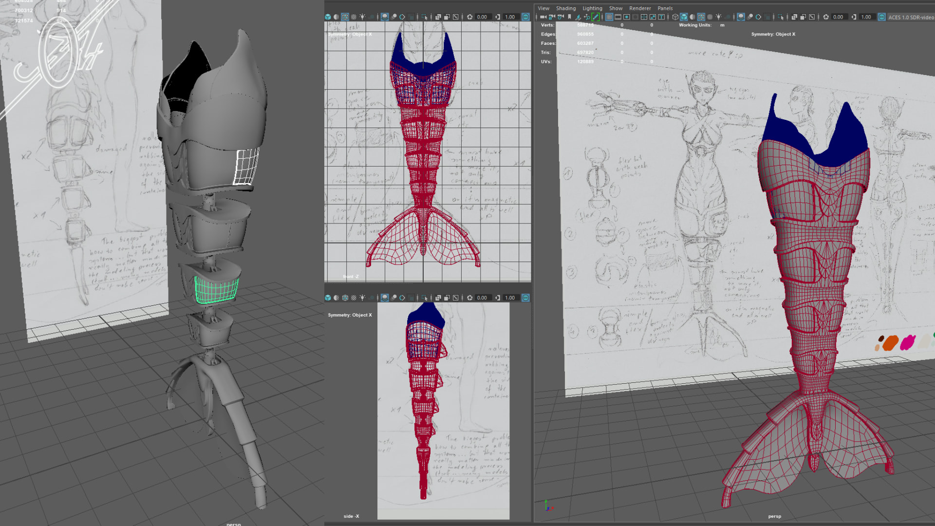Expand the Show menu
Image resolution: width=935 pixels, height=526 pixels.
tap(616, 8)
